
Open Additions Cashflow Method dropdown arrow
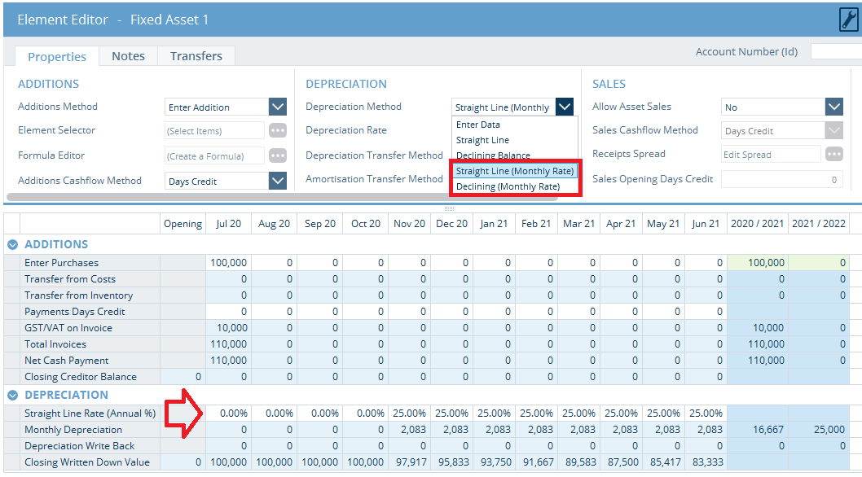(278, 181)
